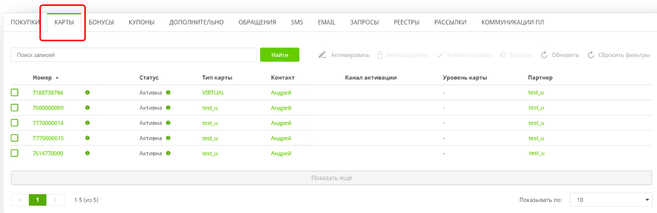The width and height of the screenshot is (657, 213).
Task: Click the status info icon for card 7614770000
Action: pyautogui.click(x=168, y=153)
